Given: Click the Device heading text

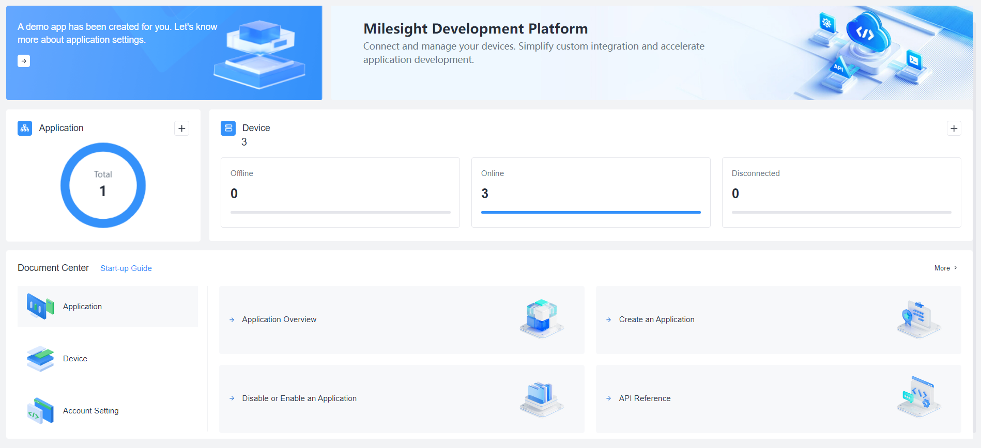Looking at the screenshot, I should pyautogui.click(x=256, y=128).
